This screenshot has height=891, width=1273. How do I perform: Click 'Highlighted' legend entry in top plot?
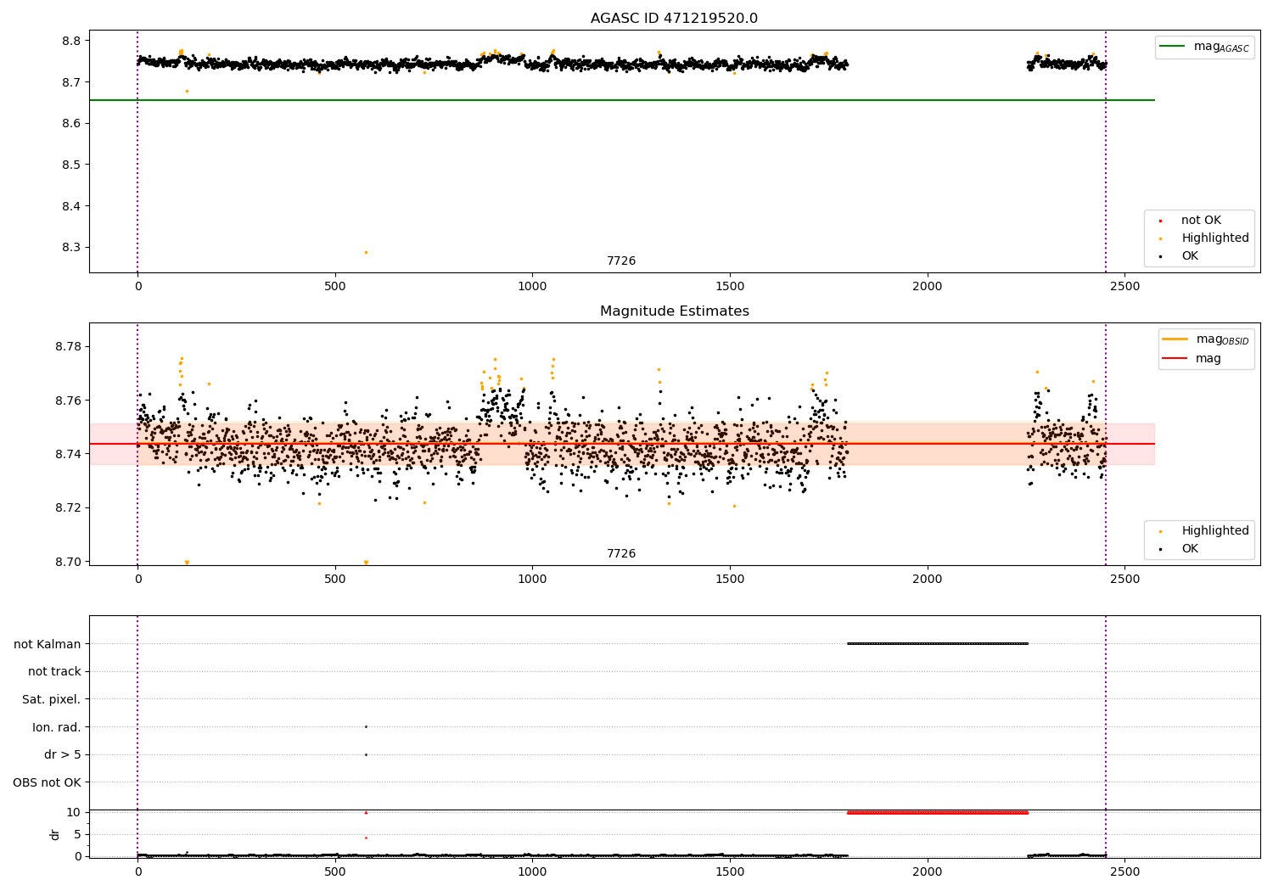coord(1204,238)
